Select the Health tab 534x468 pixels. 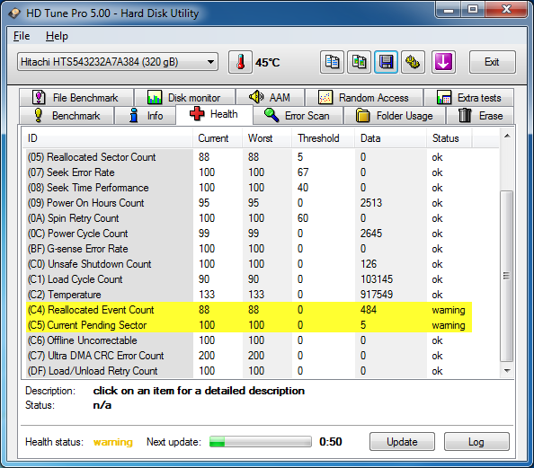click(x=214, y=114)
